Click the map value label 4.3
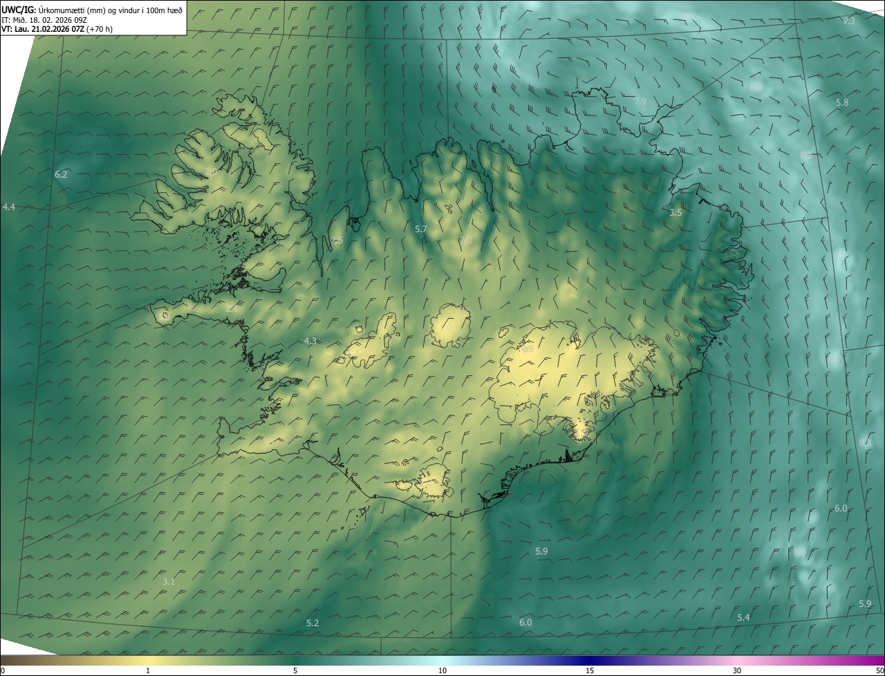 (x=310, y=341)
